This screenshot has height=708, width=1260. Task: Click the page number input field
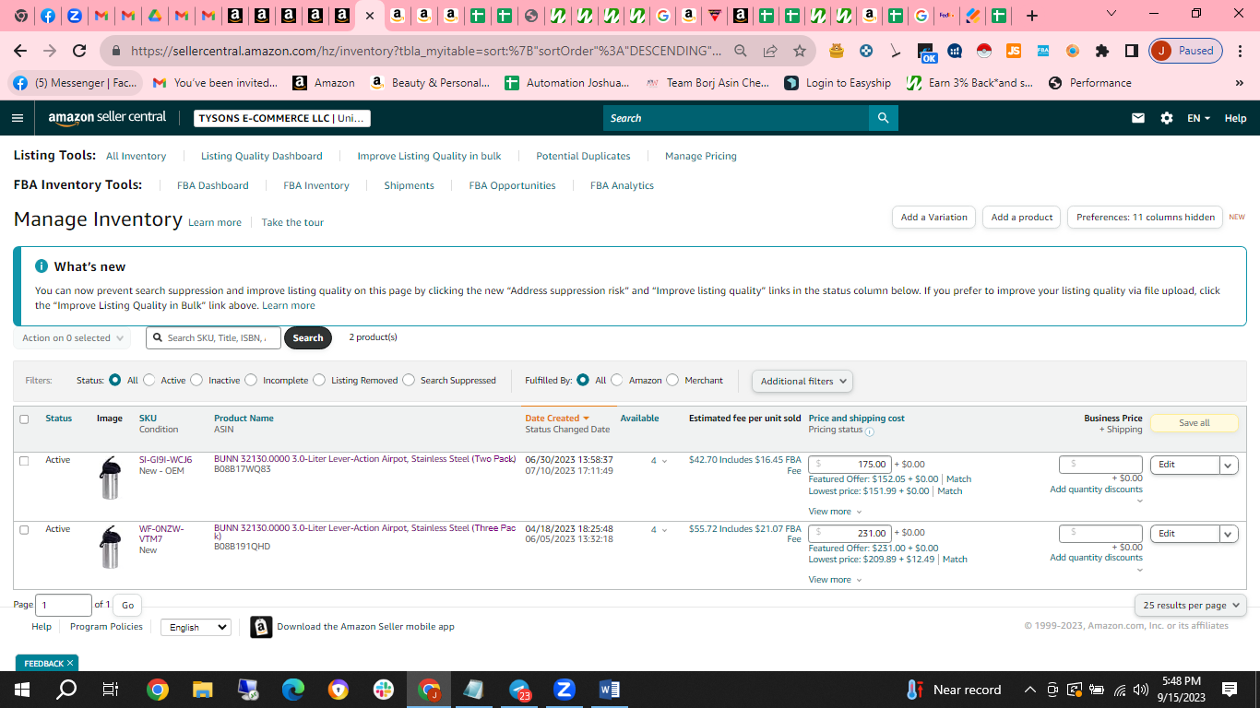(64, 606)
